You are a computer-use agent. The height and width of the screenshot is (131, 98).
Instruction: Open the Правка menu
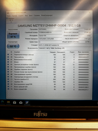point(14,16)
